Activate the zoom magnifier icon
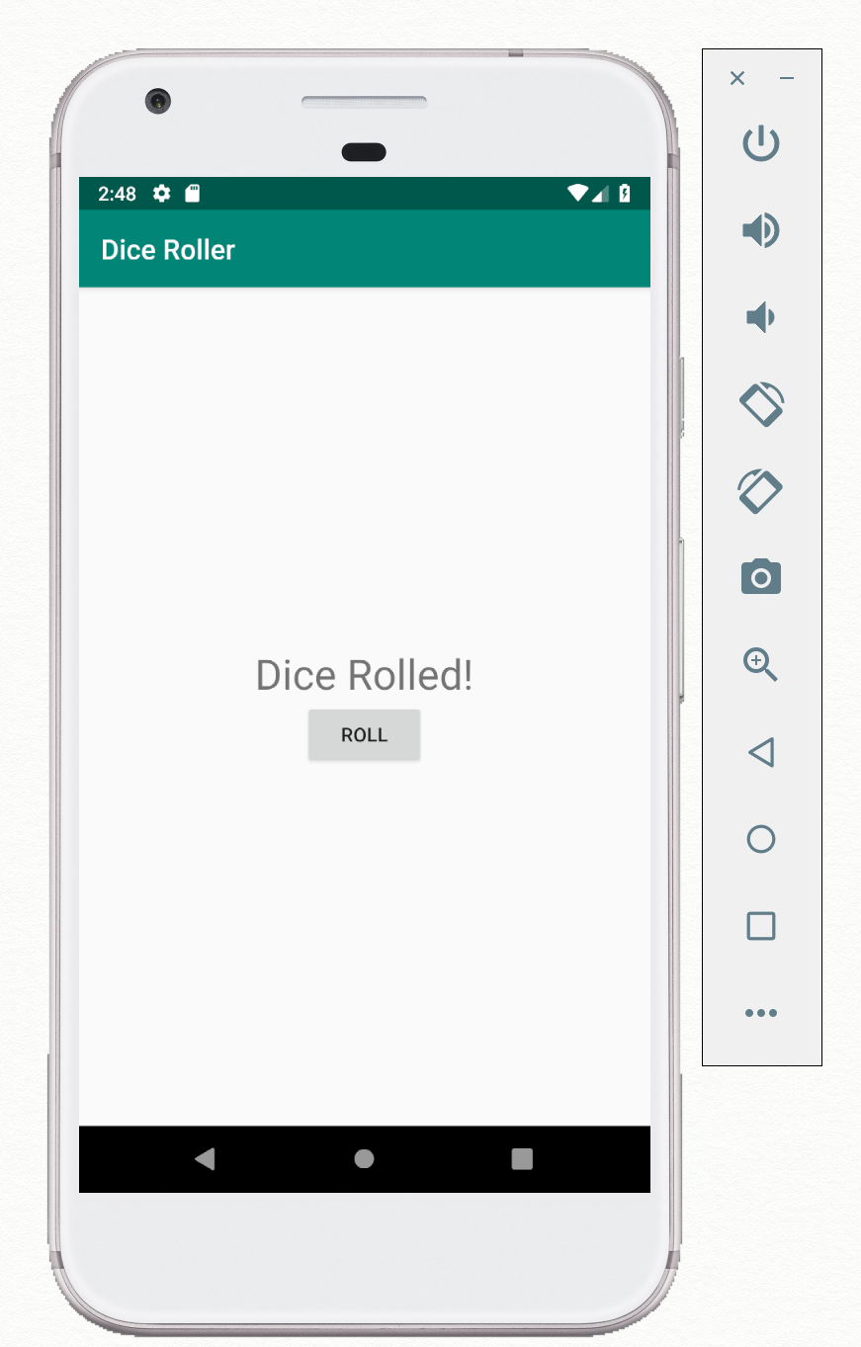Screen dimensions: 861x1347 point(761,665)
